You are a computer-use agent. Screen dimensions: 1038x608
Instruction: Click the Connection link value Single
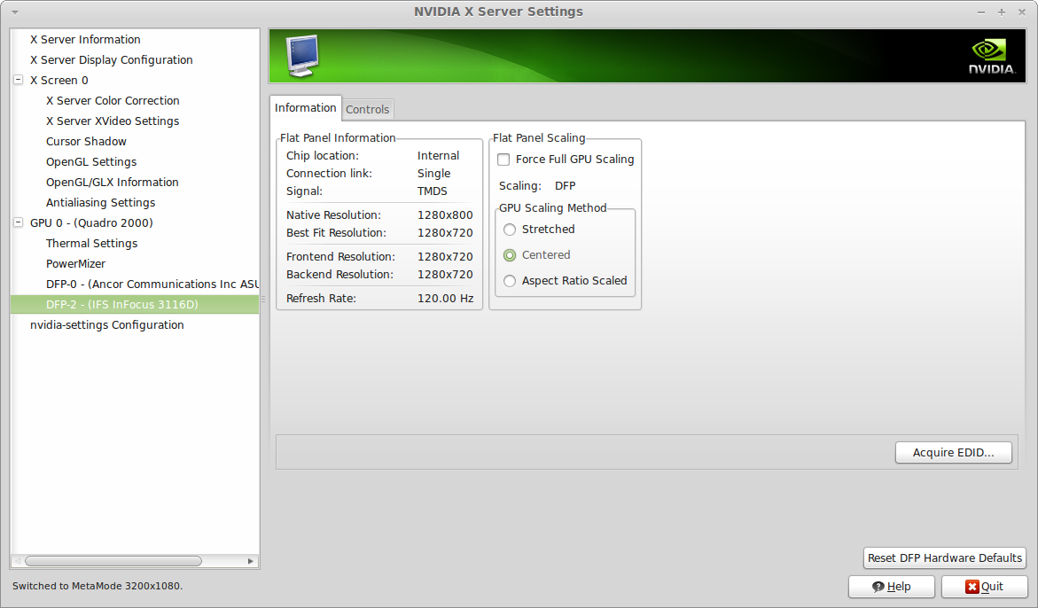pyautogui.click(x=433, y=174)
